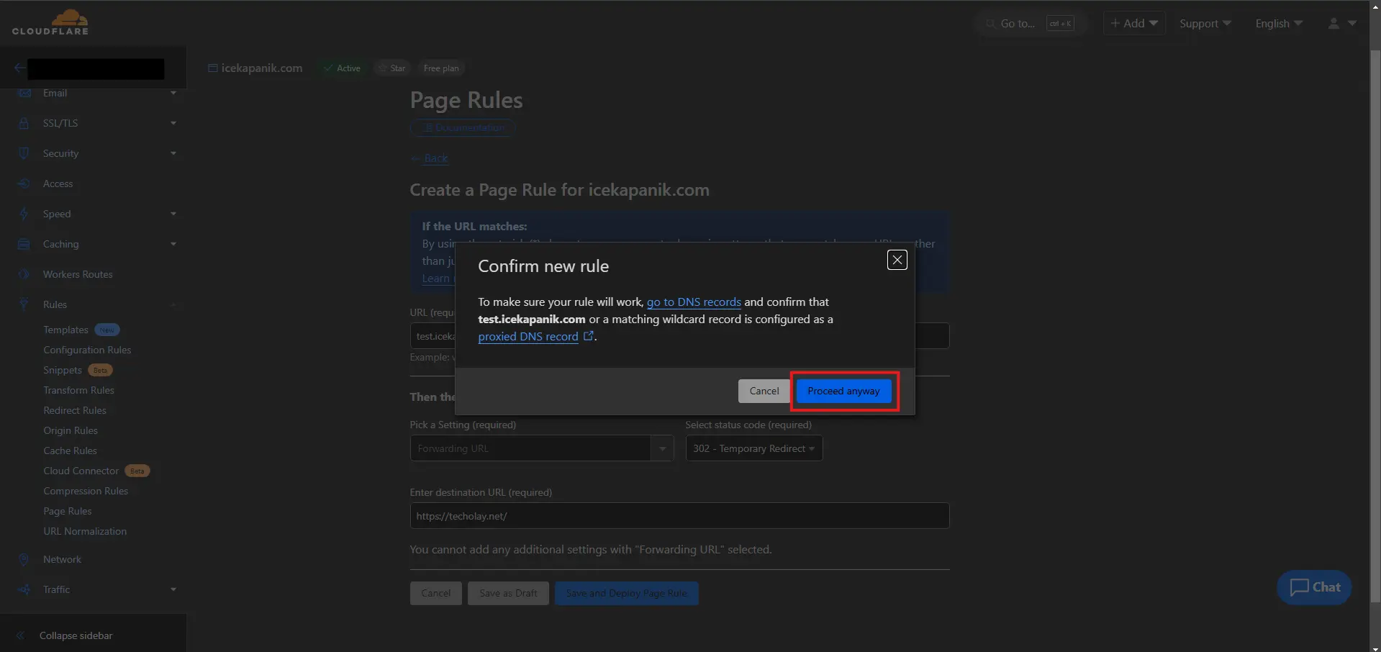Click the Workers Routes icon
The image size is (1381, 652).
24,274
